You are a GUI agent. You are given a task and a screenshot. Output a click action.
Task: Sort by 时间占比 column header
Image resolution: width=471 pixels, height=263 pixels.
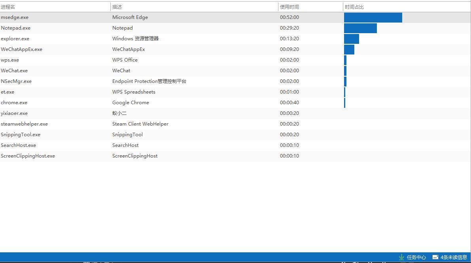(354, 7)
